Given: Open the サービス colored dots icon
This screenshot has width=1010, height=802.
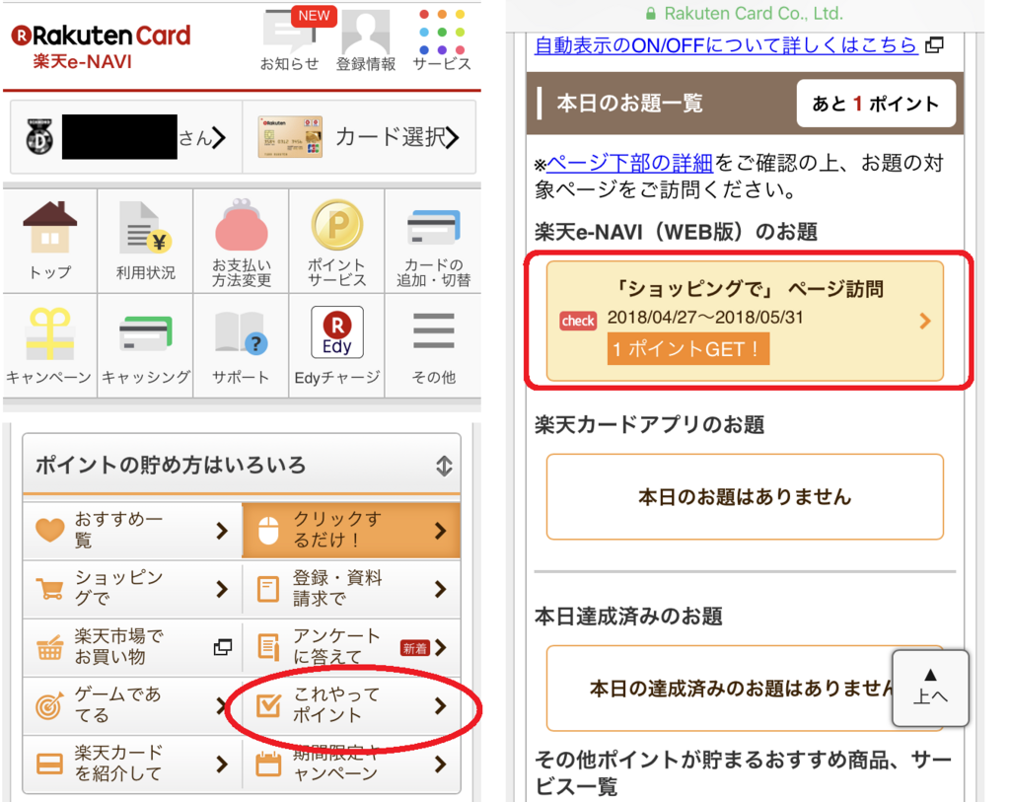Looking at the screenshot, I should coord(442,39).
